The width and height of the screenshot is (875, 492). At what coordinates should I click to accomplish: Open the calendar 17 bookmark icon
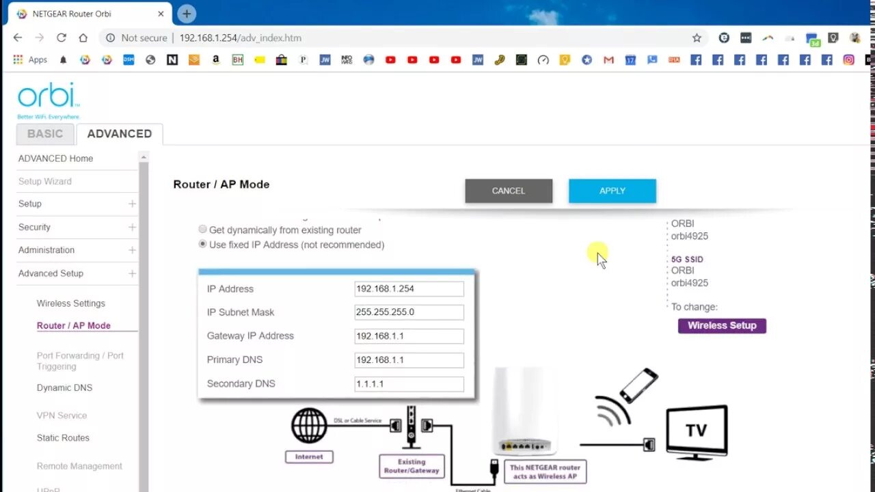[x=630, y=60]
